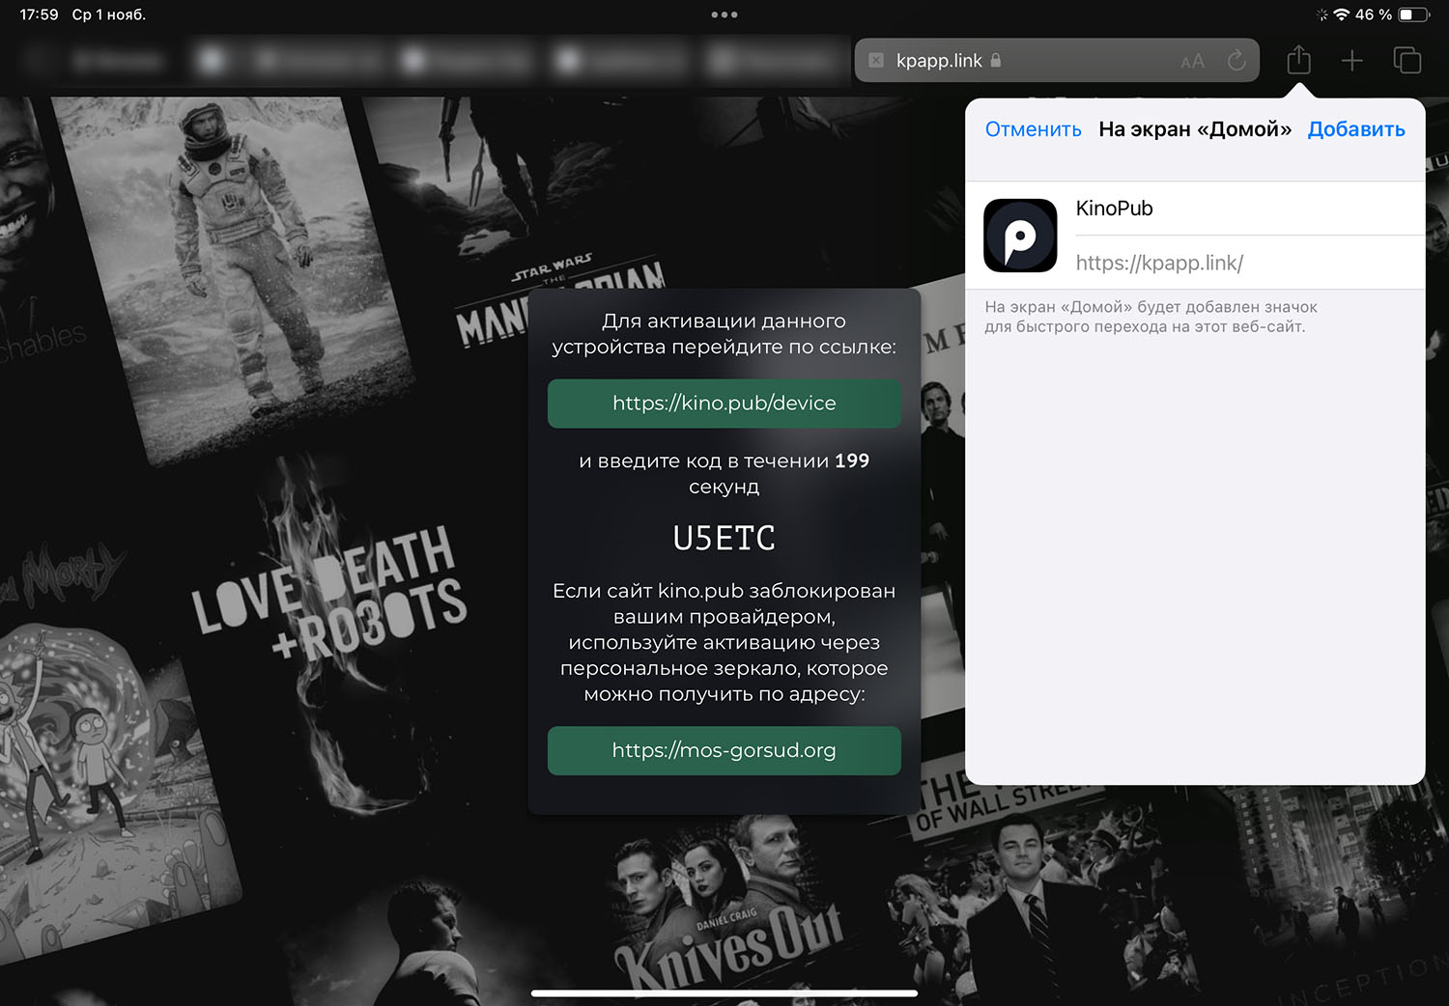Image resolution: width=1449 pixels, height=1006 pixels.
Task: Tap the 17:59 clock in status bar
Action: [x=39, y=14]
